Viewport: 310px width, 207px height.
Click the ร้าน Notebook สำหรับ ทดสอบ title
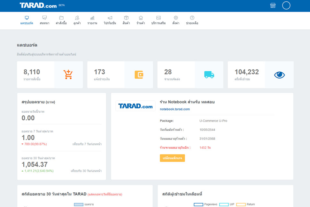point(187,102)
